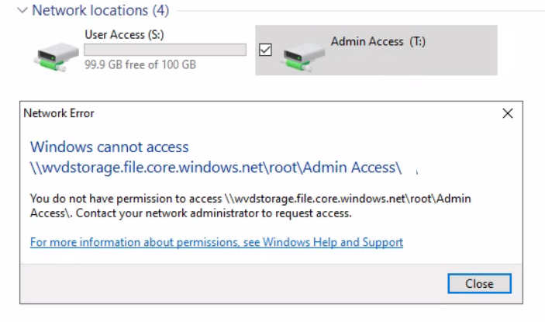The height and width of the screenshot is (322, 545).
Task: Click the permission denied message body text
Action: (250, 206)
